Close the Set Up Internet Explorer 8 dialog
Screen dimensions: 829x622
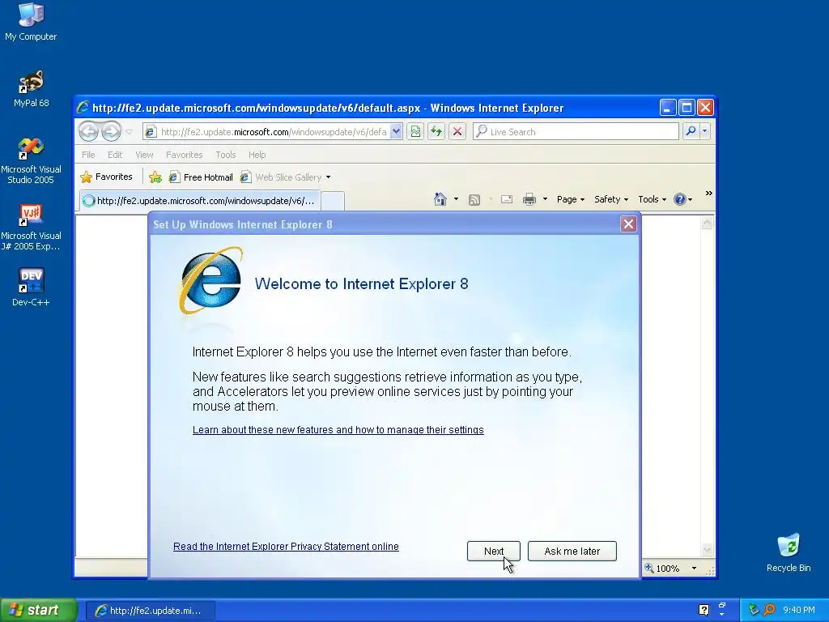628,224
